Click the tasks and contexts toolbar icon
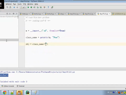Screen dimensions: 126x95 pyautogui.click(x=52, y=7)
